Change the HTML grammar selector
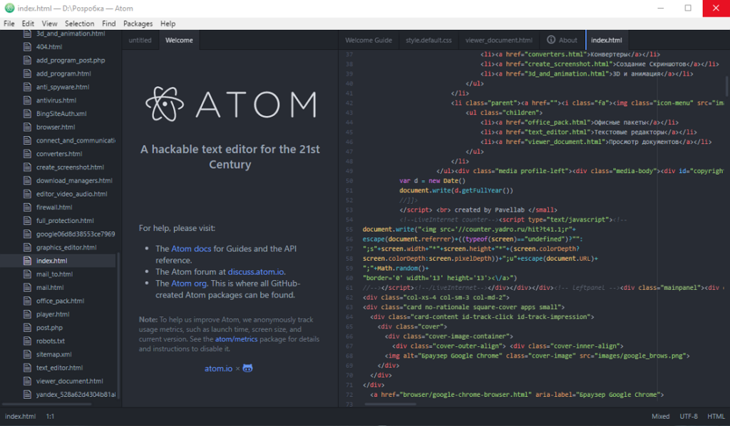This screenshot has height=426, width=730. tap(716, 416)
